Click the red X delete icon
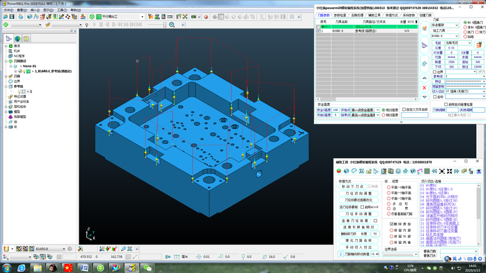 pos(424,88)
